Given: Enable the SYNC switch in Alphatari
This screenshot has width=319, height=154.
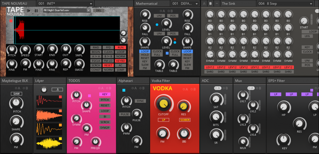Looking at the screenshot, I should click(x=140, y=101).
